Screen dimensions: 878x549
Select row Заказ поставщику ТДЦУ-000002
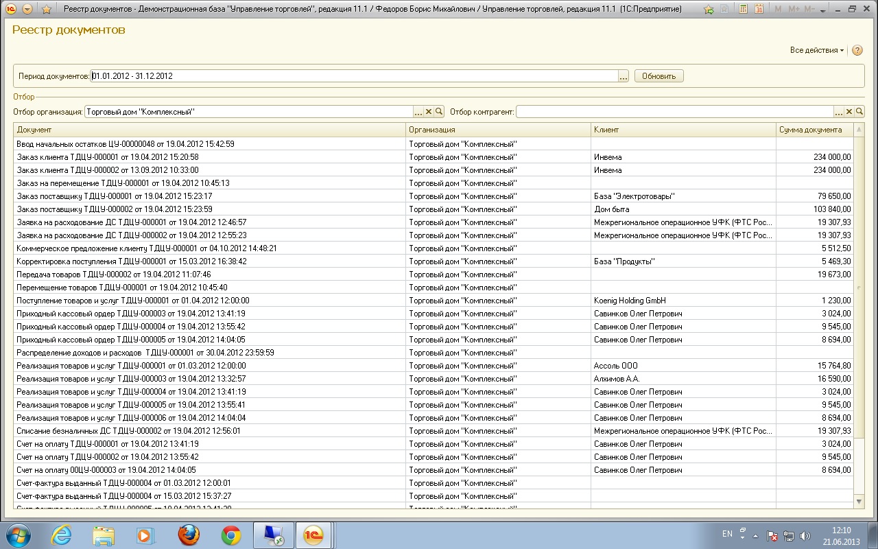(x=434, y=209)
